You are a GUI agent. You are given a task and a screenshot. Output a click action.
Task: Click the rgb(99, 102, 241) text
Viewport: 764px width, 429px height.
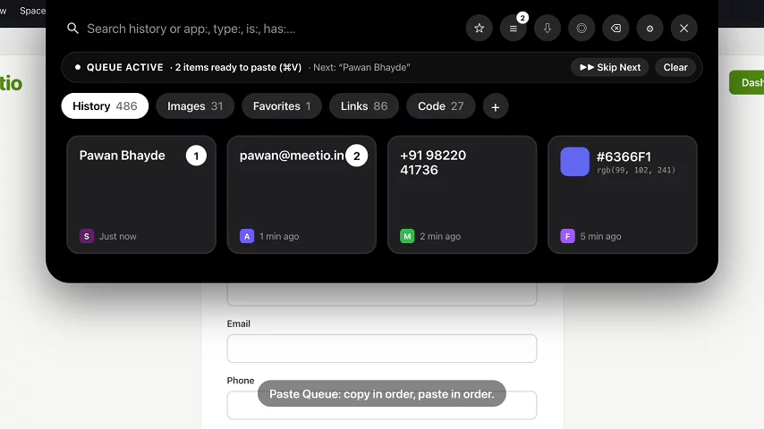636,170
